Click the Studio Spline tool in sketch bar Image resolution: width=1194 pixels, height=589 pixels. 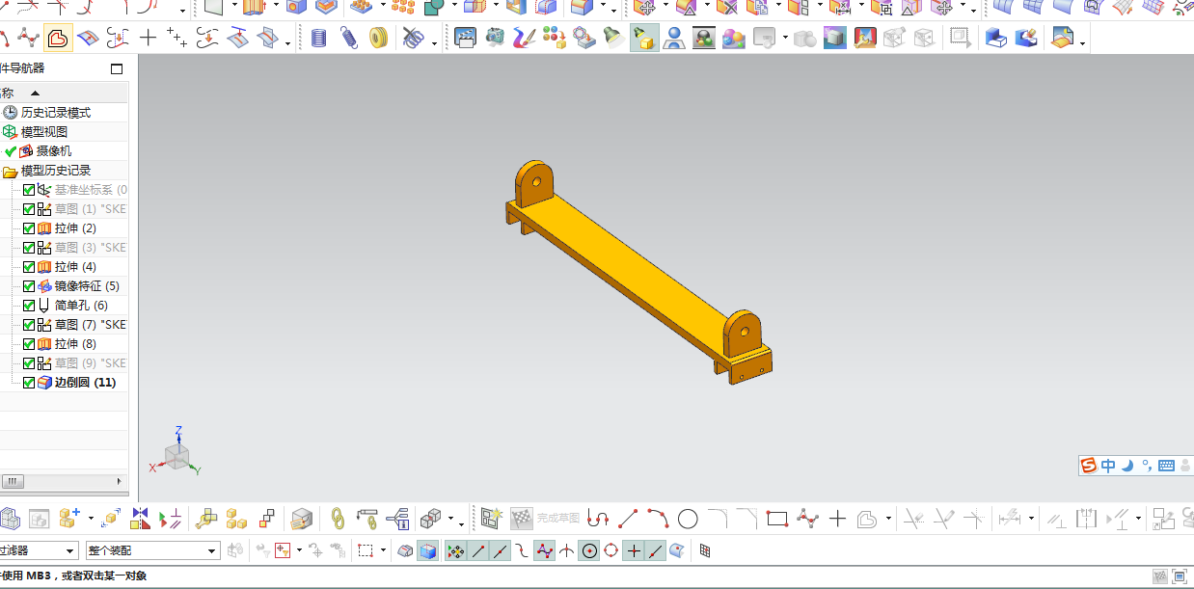pos(807,519)
